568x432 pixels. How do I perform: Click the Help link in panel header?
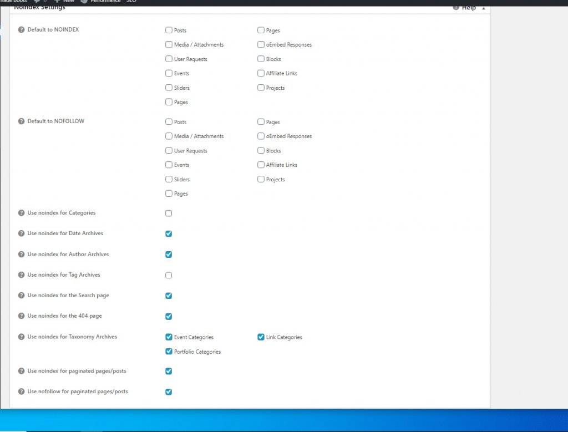click(468, 8)
